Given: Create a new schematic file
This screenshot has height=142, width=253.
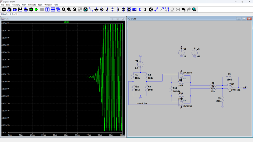Looking at the screenshot, I should pos(9,9).
